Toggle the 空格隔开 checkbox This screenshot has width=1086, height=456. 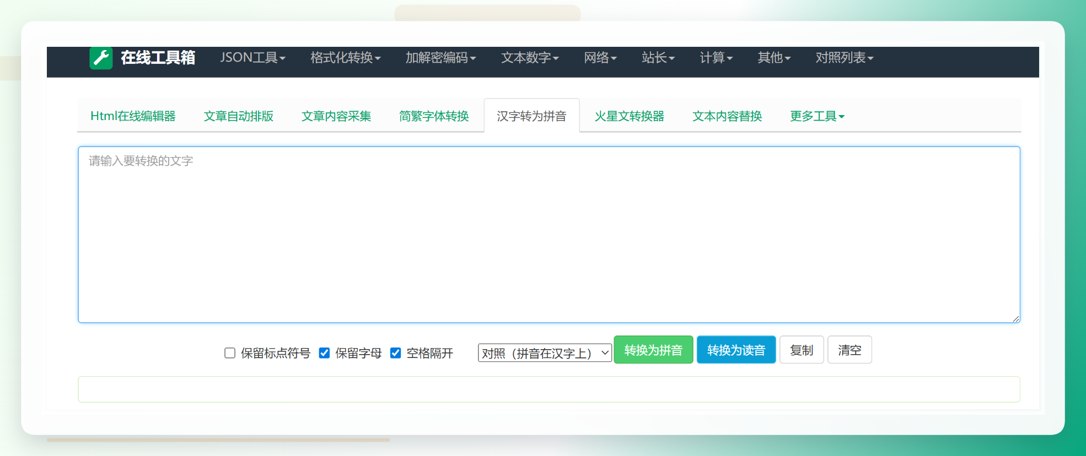click(395, 353)
